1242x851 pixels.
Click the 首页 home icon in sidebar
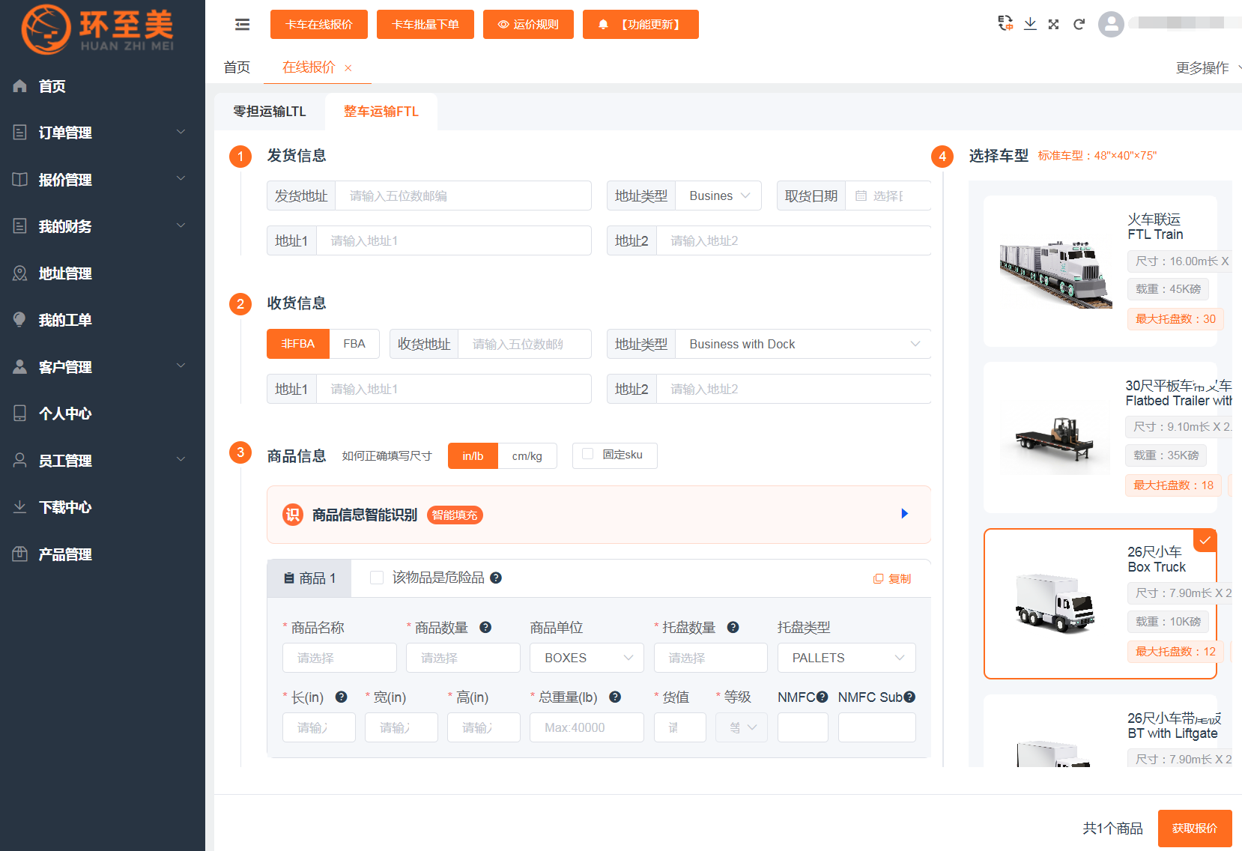(20, 86)
